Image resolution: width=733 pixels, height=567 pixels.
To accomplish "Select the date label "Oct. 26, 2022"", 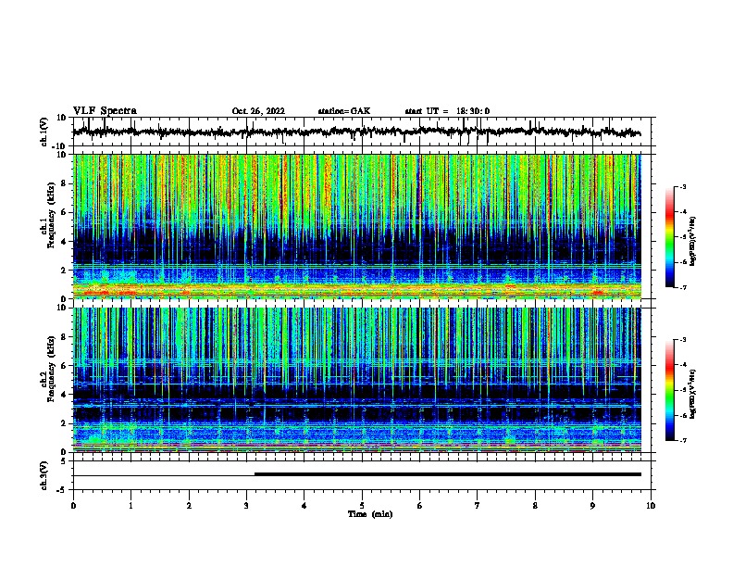I will tap(258, 111).
